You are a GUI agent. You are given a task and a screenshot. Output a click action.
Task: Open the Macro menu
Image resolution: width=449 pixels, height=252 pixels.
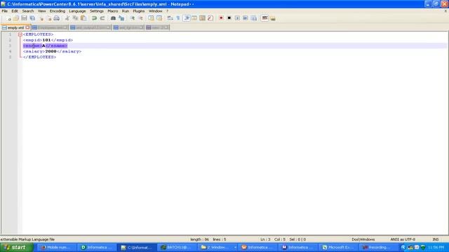click(112, 11)
